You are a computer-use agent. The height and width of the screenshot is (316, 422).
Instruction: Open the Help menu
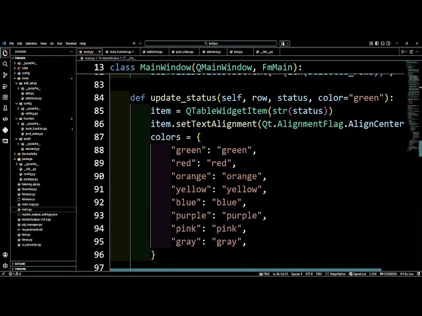coord(82,43)
